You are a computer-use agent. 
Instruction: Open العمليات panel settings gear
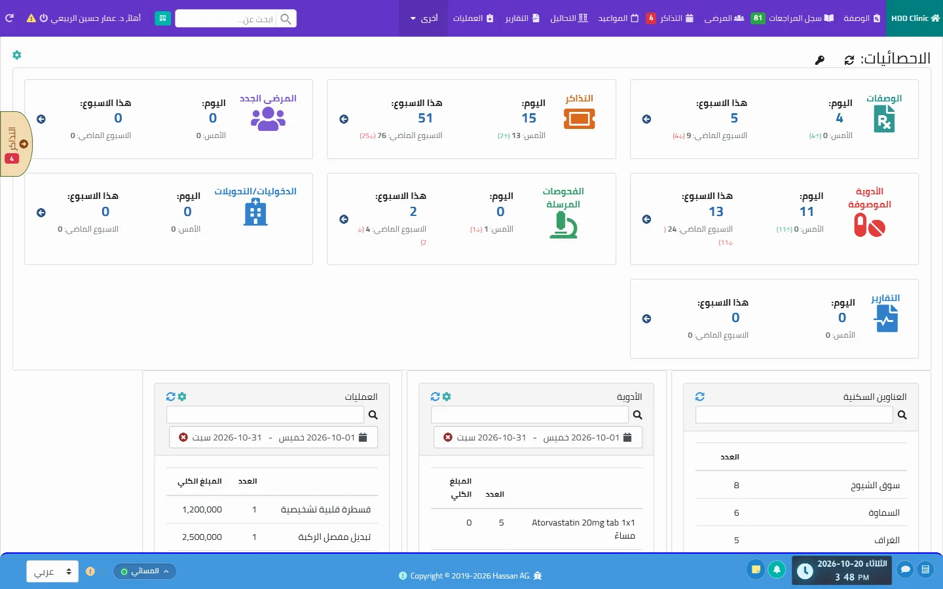pyautogui.click(x=182, y=397)
